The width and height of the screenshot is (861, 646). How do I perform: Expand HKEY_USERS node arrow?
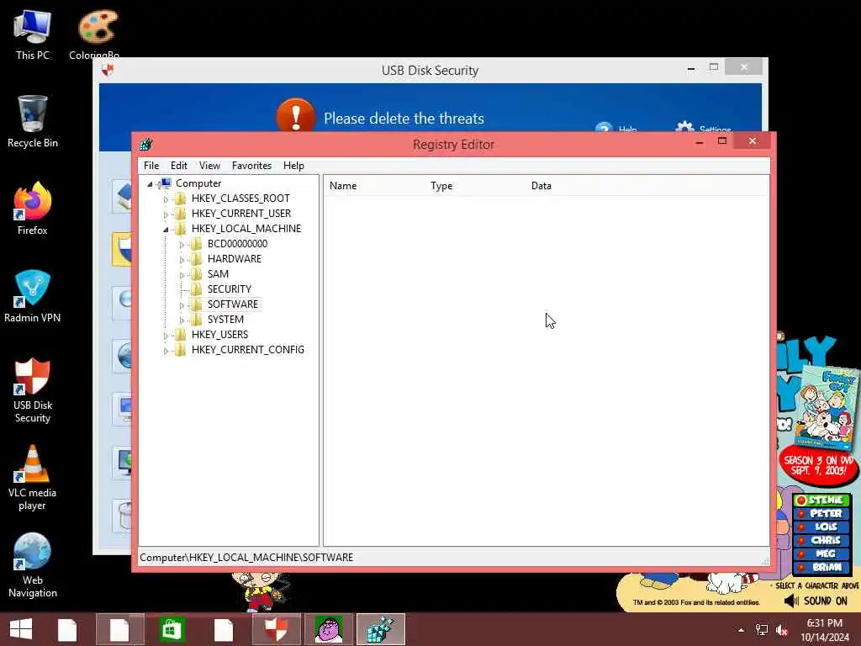point(166,335)
